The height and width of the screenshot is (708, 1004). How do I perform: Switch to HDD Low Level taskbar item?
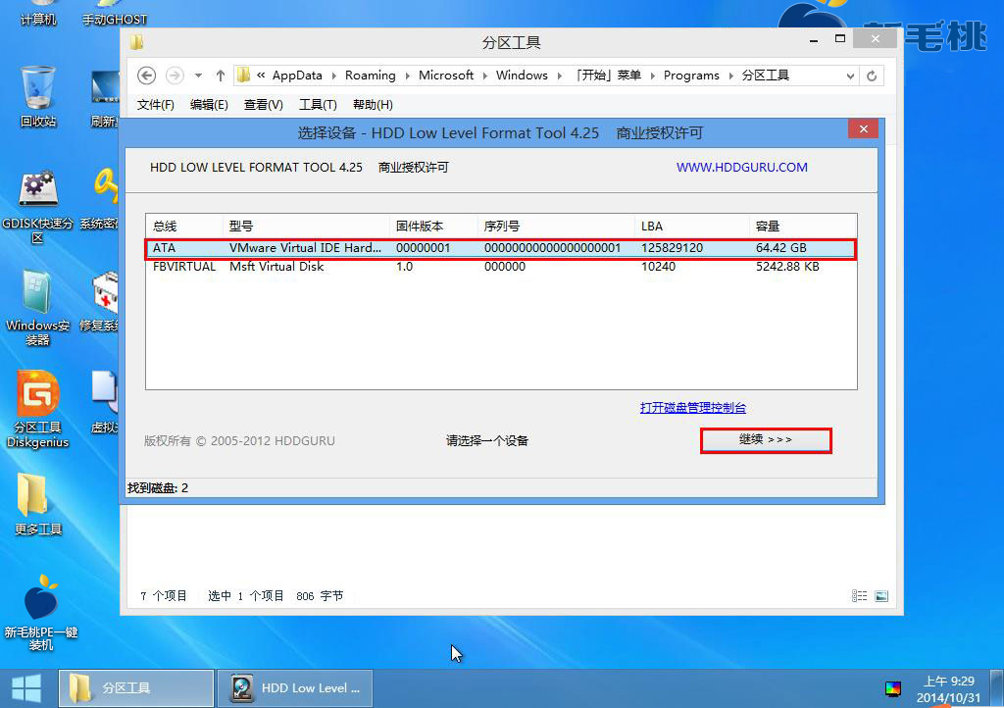pyautogui.click(x=294, y=688)
